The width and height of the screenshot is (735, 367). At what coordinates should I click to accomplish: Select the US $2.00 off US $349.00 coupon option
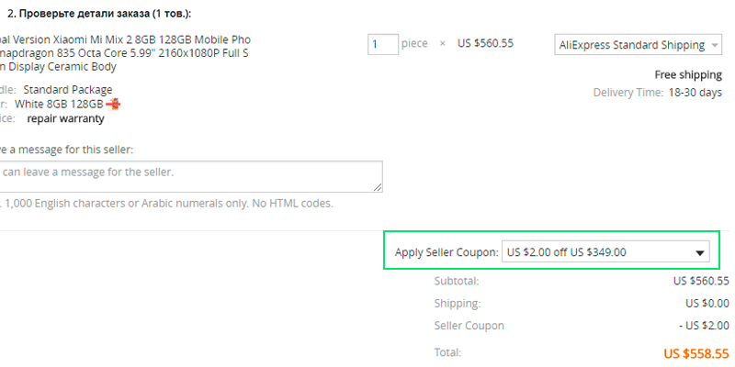[566, 252]
